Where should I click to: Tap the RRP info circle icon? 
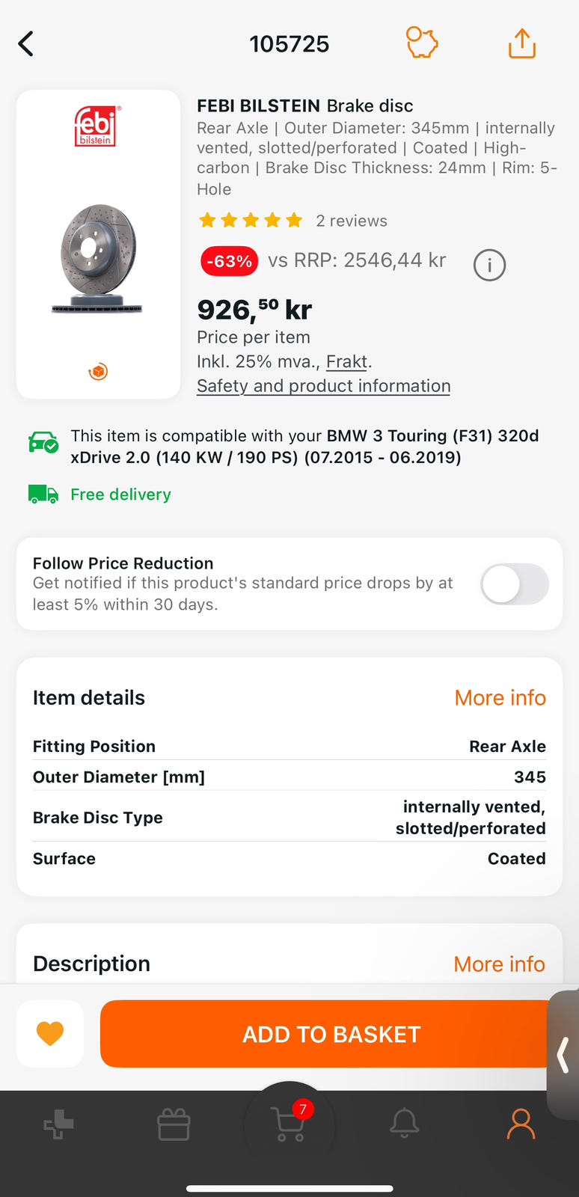pyautogui.click(x=489, y=265)
